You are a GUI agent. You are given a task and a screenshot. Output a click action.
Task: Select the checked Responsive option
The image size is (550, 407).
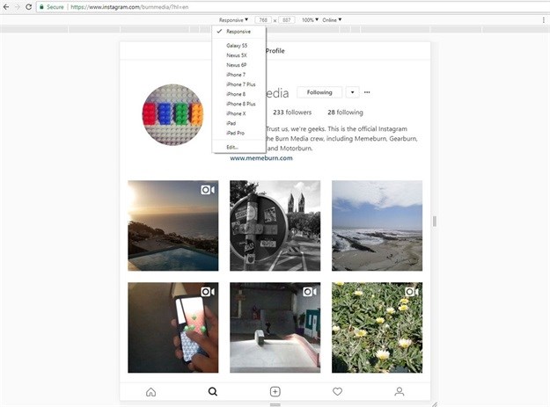[238, 32]
